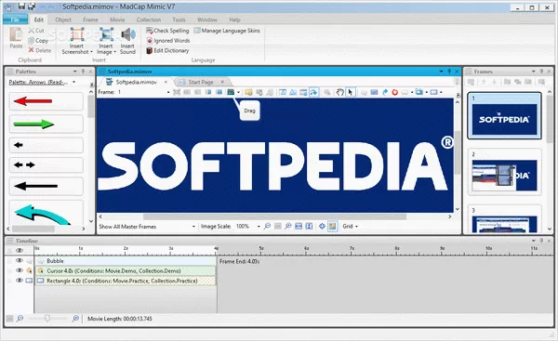Click Manage Language Skins

227,31
